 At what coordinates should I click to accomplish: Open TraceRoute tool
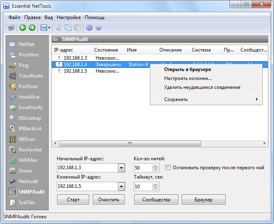pyautogui.click(x=26, y=76)
